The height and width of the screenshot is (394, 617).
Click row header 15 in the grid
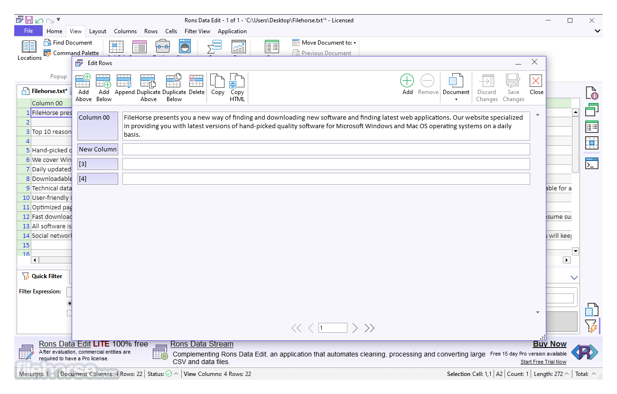click(24, 245)
